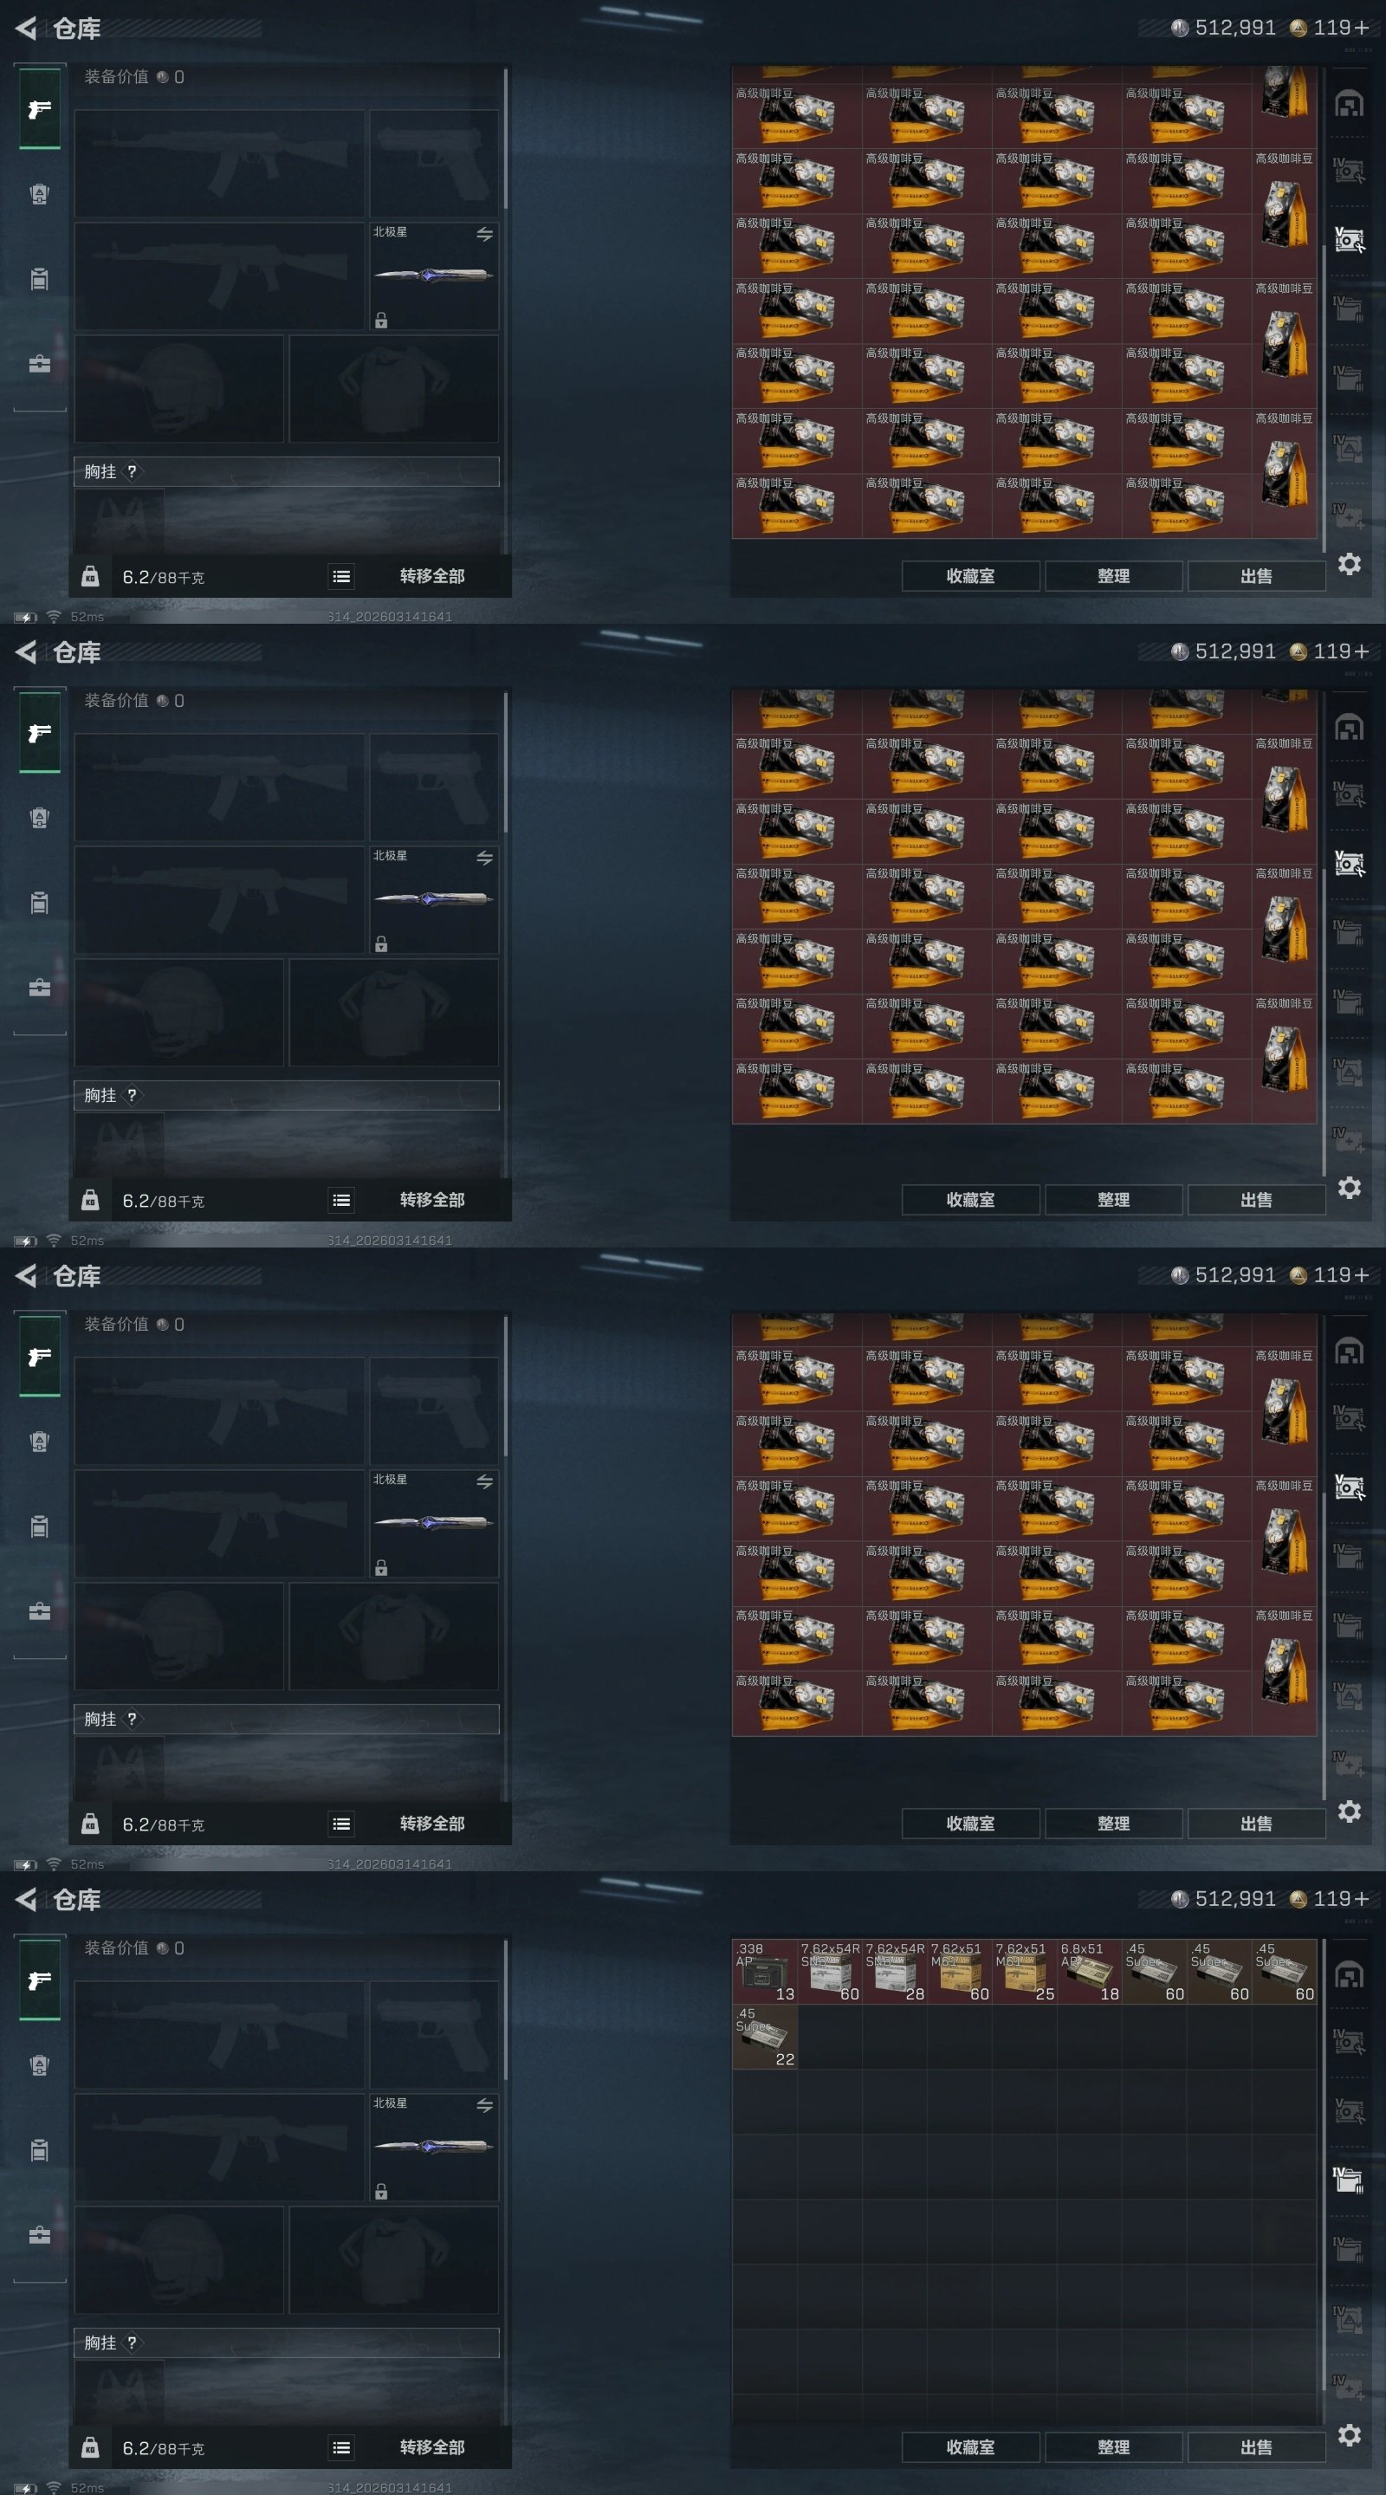Click 119+ currency add button above ammo grid
The width and height of the screenshot is (1386, 2495).
tap(1362, 1898)
